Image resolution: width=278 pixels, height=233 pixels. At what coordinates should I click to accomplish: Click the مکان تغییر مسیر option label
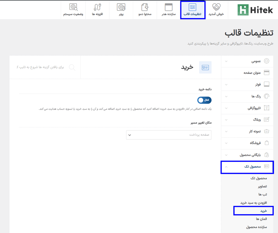coord(201,123)
